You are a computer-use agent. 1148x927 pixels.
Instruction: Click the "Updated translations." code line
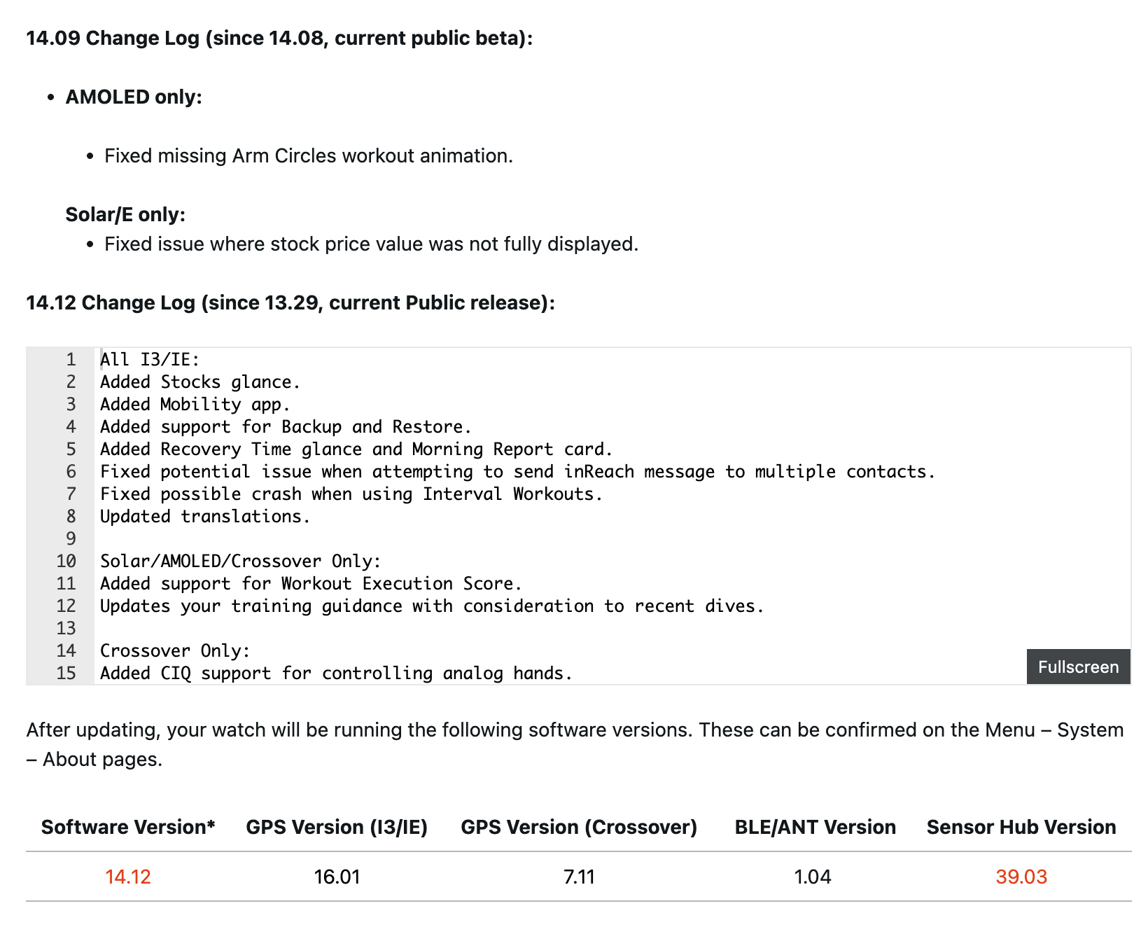pos(205,517)
